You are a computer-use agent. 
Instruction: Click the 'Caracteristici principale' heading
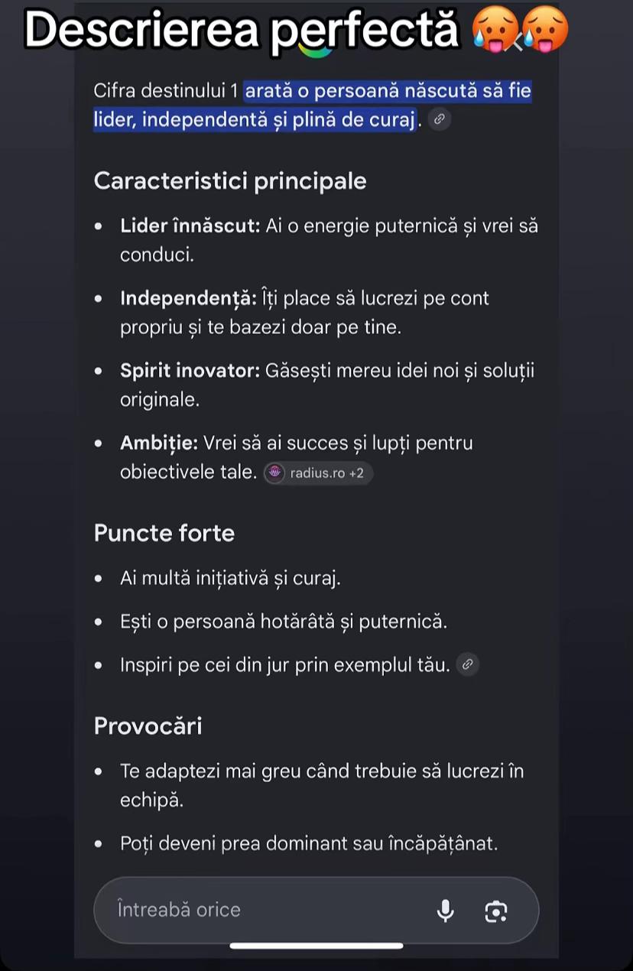click(x=230, y=181)
